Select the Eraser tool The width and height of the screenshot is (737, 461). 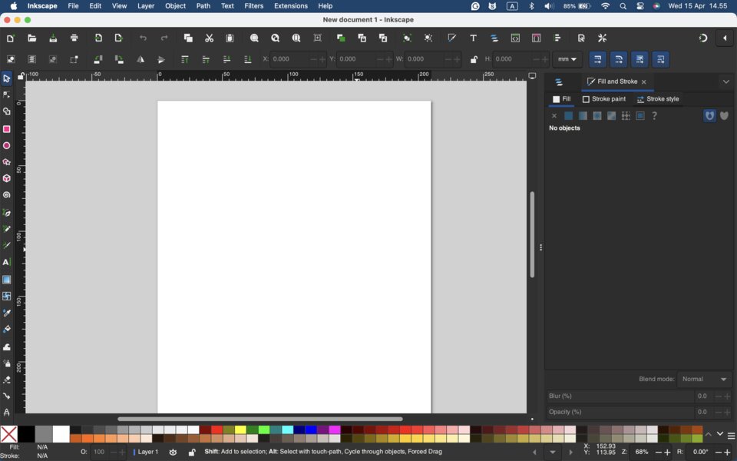[x=7, y=380]
